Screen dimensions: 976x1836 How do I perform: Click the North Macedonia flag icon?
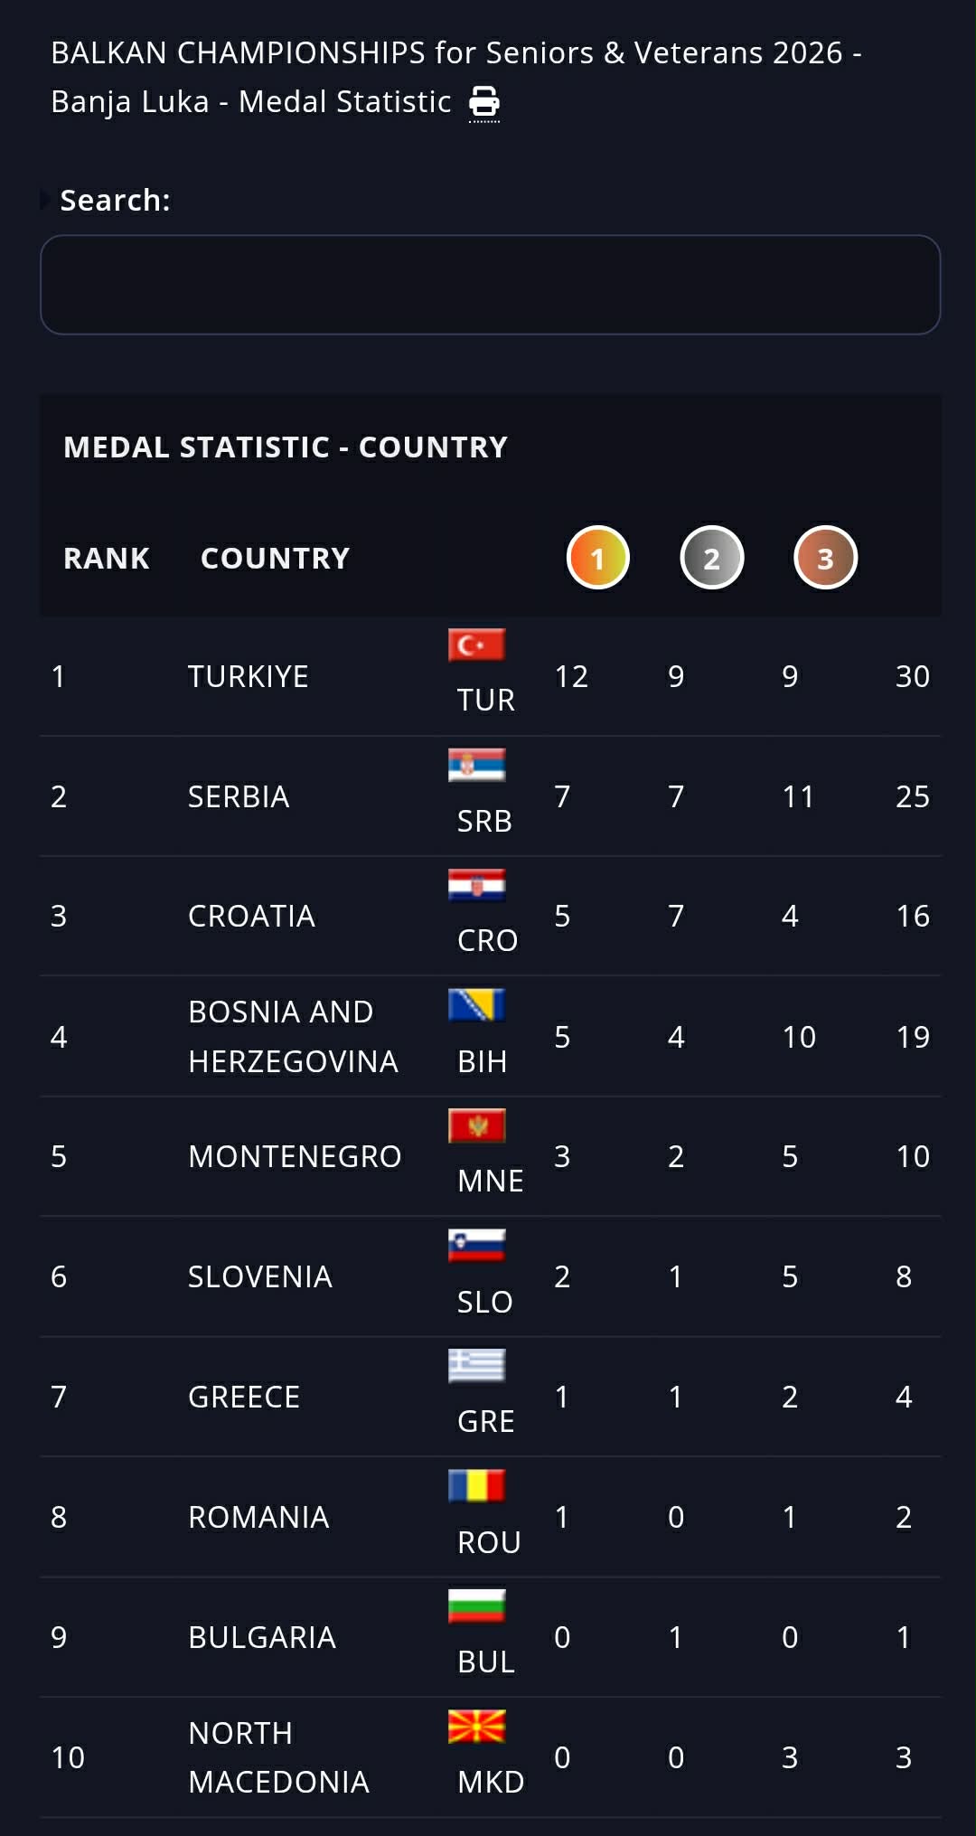point(476,1727)
